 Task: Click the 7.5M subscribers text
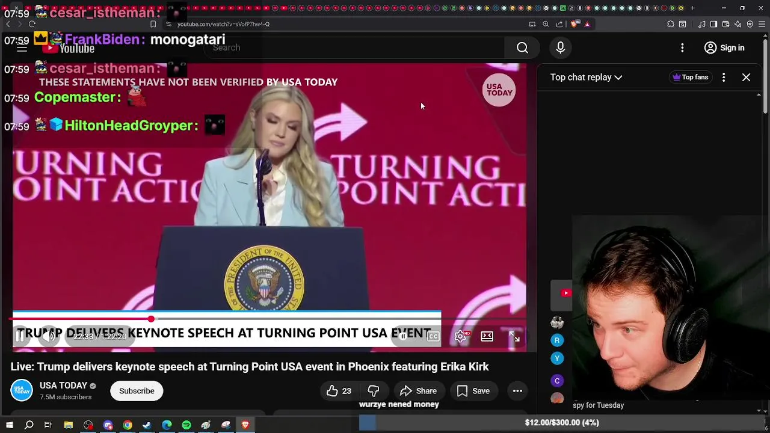pyautogui.click(x=66, y=397)
